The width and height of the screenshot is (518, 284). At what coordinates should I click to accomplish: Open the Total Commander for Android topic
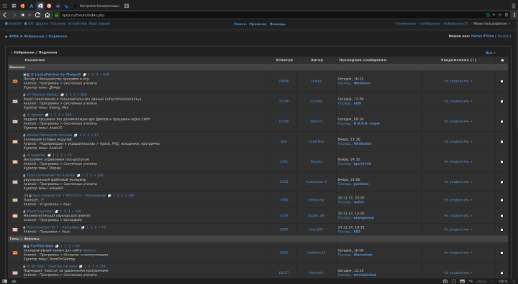(51, 175)
